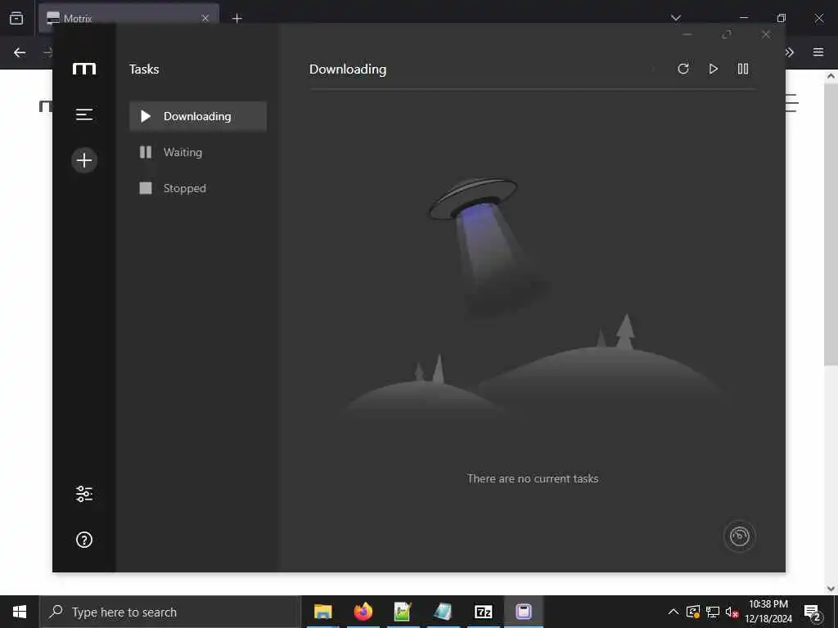
Task: Close the Motrix app window
Action: point(766,34)
